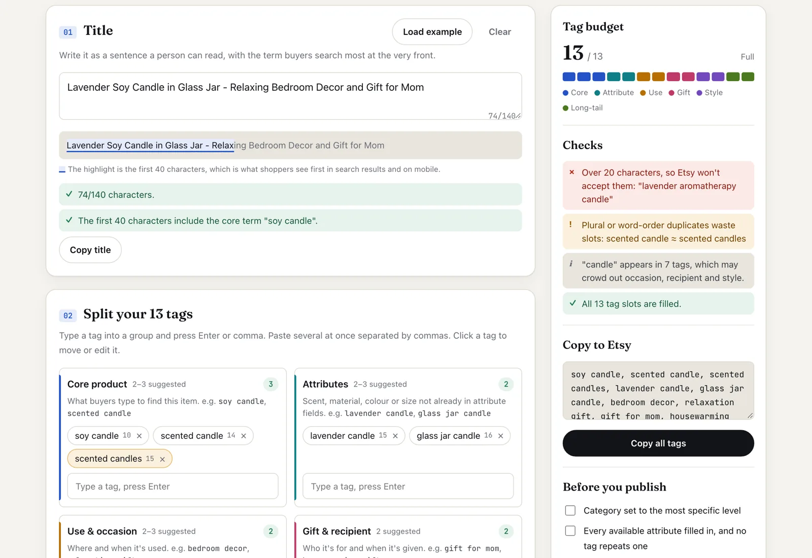Click the highlighted title preview bar
The width and height of the screenshot is (812, 558).
[x=290, y=146]
